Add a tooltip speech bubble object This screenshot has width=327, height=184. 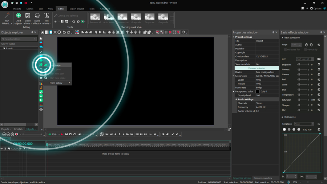(41, 78)
